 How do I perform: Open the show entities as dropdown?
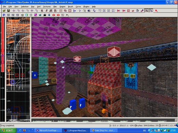(156, 11)
